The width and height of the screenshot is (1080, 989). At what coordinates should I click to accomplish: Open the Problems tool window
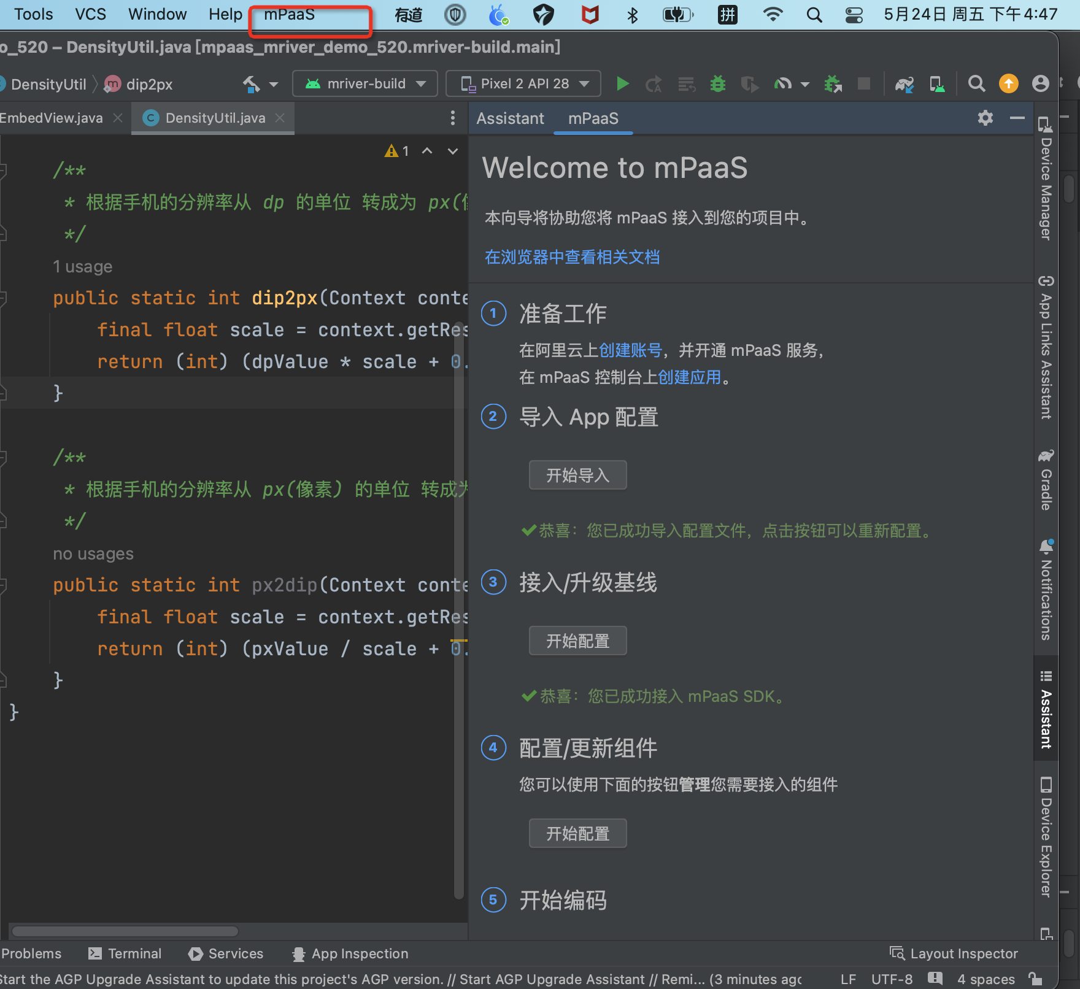point(31,953)
